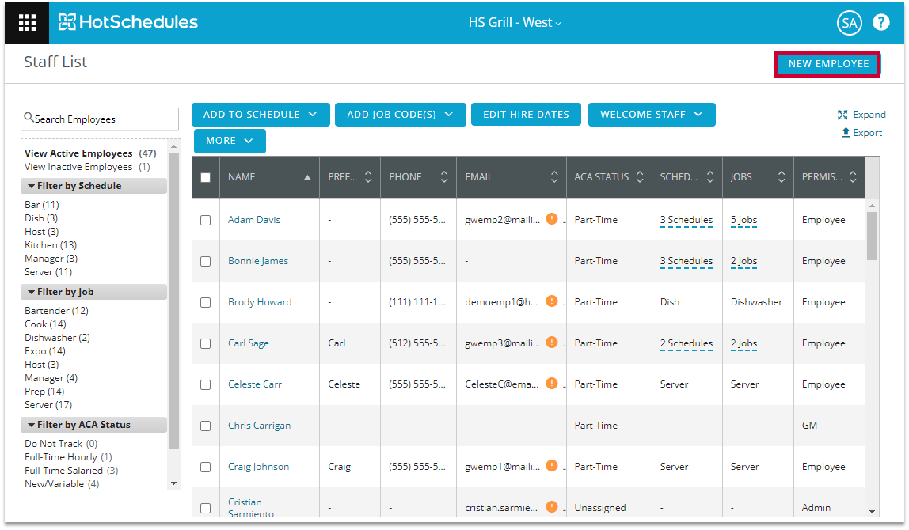Open the SA user profile avatar

[849, 23]
